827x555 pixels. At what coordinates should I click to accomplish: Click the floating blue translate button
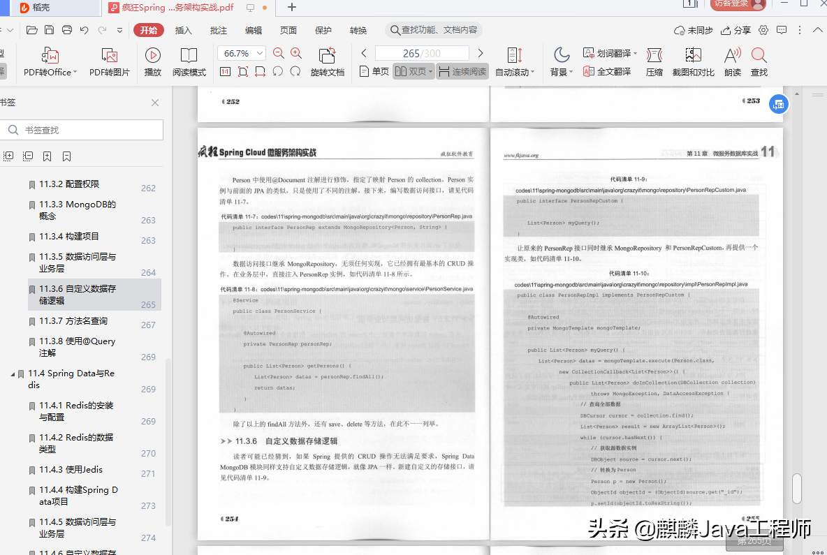tap(779, 104)
